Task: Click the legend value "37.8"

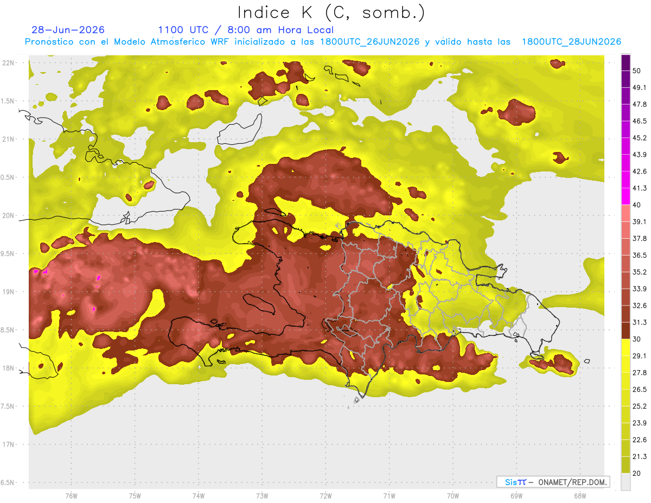Action: pyautogui.click(x=640, y=238)
